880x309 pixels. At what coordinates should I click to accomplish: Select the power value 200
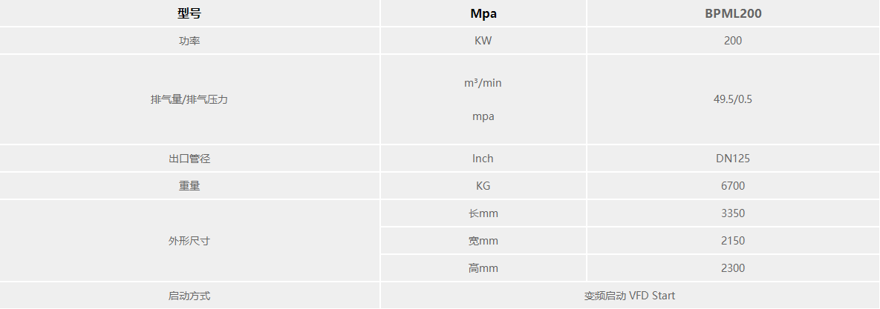coord(733,41)
